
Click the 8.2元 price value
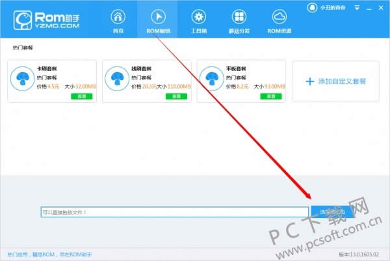pos(242,87)
